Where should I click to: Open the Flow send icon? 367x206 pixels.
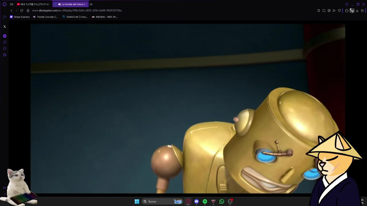(x=334, y=11)
